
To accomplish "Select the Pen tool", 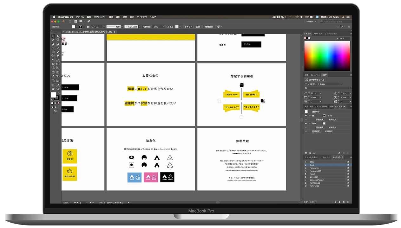I will (x=53, y=44).
